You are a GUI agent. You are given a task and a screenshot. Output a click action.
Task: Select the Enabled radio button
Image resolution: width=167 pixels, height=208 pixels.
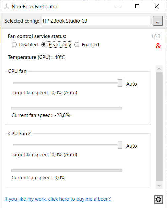pos(77,45)
